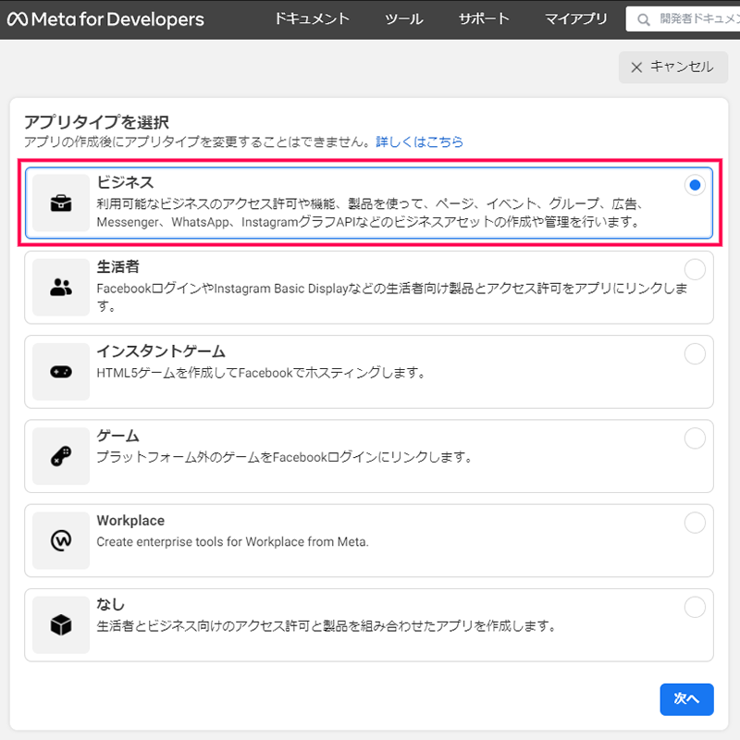Open the ドキュメント menu

pyautogui.click(x=312, y=19)
